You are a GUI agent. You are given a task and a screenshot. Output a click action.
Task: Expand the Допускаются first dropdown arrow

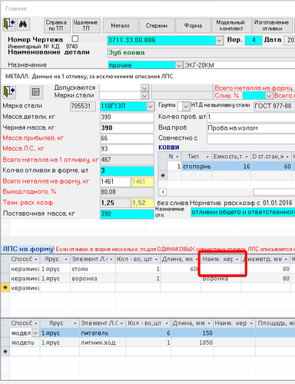(x=144, y=88)
